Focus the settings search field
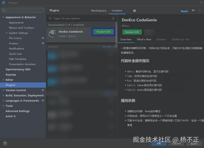The image size is (204, 148). (x=23, y=10)
